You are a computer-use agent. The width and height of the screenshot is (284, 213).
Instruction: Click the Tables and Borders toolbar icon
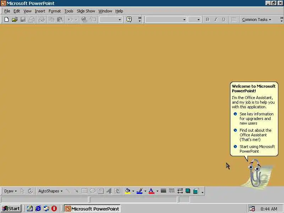[x=93, y=20]
